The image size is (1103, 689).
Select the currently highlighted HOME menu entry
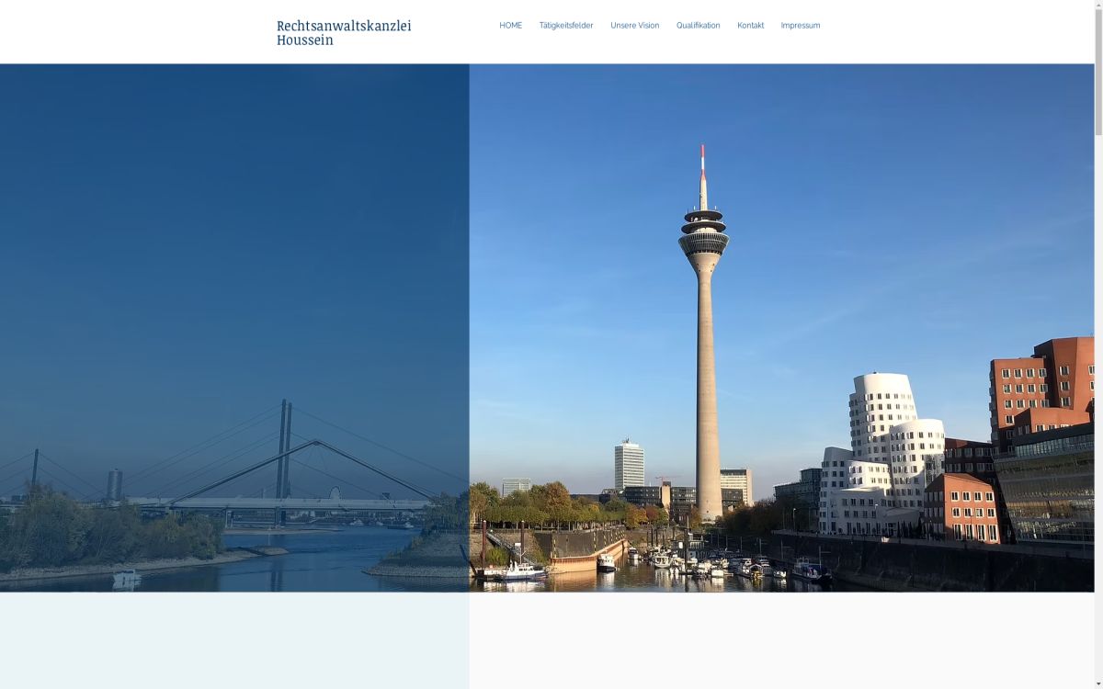(x=510, y=25)
